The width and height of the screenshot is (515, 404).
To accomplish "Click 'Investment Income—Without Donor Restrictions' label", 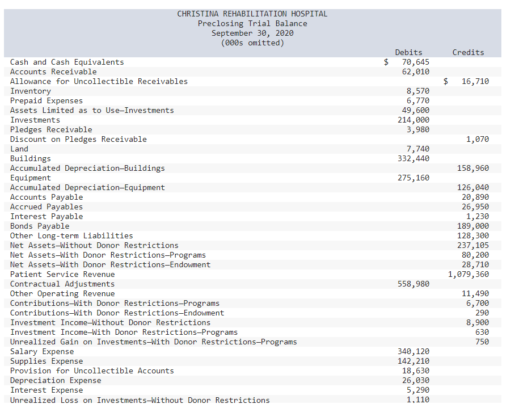I will tap(111, 322).
